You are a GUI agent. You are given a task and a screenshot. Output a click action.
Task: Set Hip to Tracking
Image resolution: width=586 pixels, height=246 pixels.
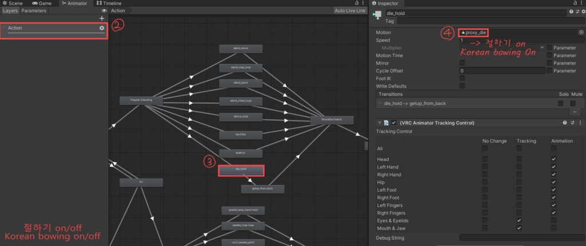coord(519,182)
